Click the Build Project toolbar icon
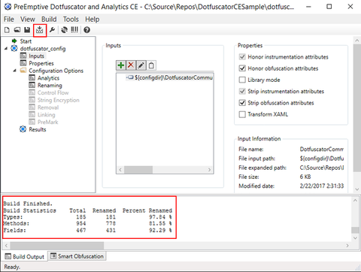 click(40, 30)
